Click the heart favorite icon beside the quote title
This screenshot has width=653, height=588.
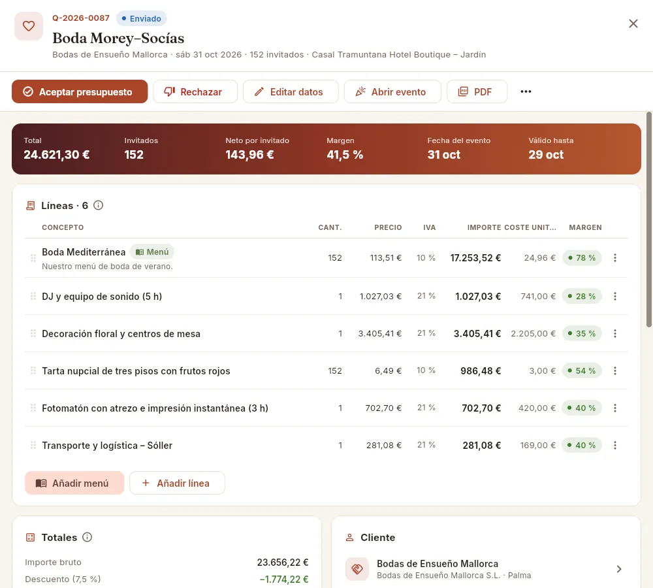[29, 26]
